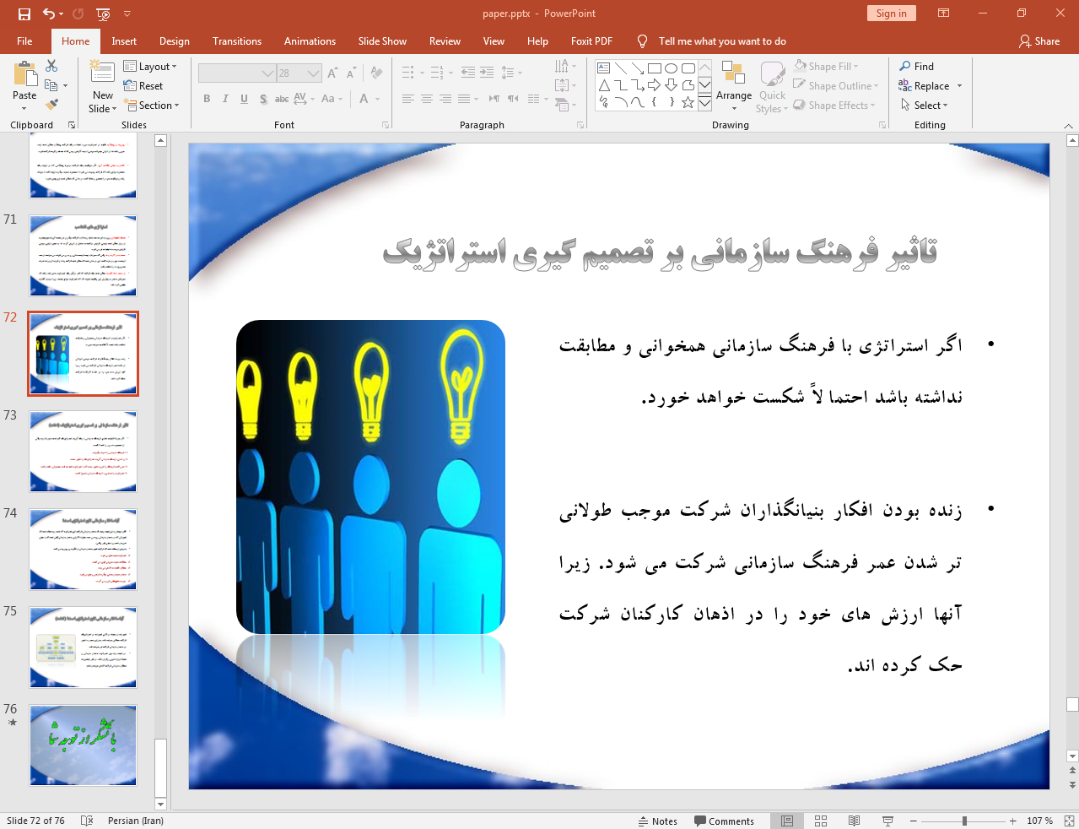Open Quick Styles gallery
This screenshot has width=1079, height=829.
pyautogui.click(x=772, y=86)
